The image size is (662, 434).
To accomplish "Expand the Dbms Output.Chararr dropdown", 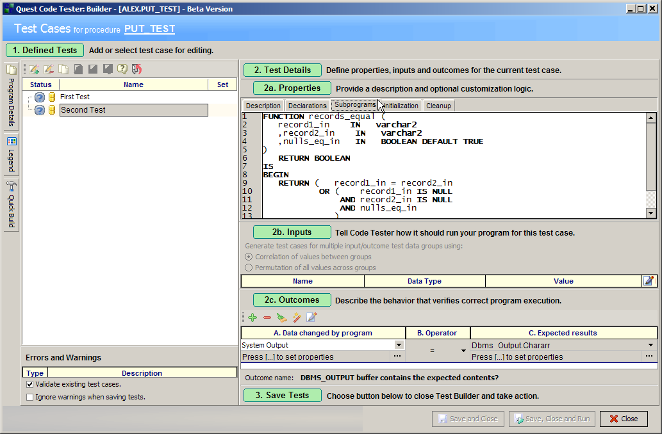I will click(x=651, y=345).
